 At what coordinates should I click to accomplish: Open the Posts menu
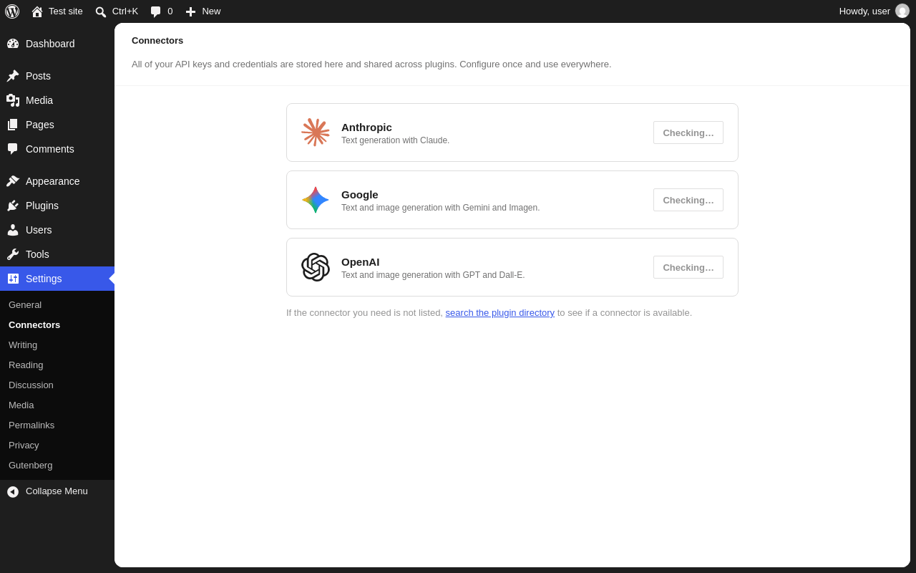point(57,76)
